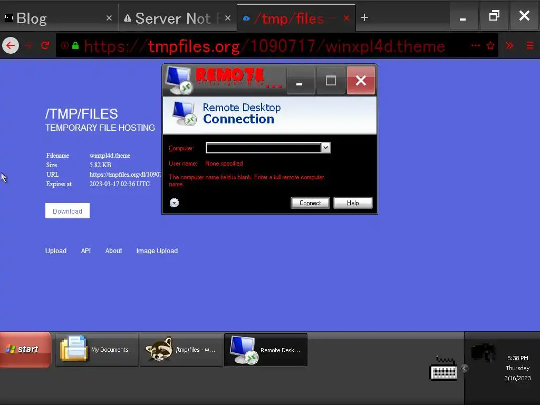This screenshot has width=540, height=405.
Task: Click the Help button in Remote Desktop
Action: (x=353, y=203)
